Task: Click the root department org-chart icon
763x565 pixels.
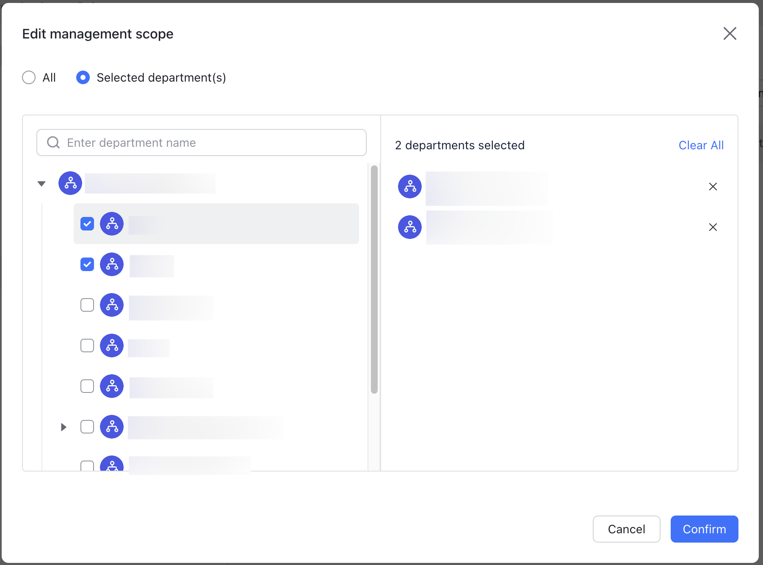Action: point(70,183)
